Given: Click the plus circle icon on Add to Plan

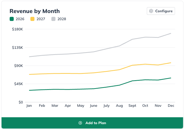Looking at the screenshot, I should click(80, 123).
